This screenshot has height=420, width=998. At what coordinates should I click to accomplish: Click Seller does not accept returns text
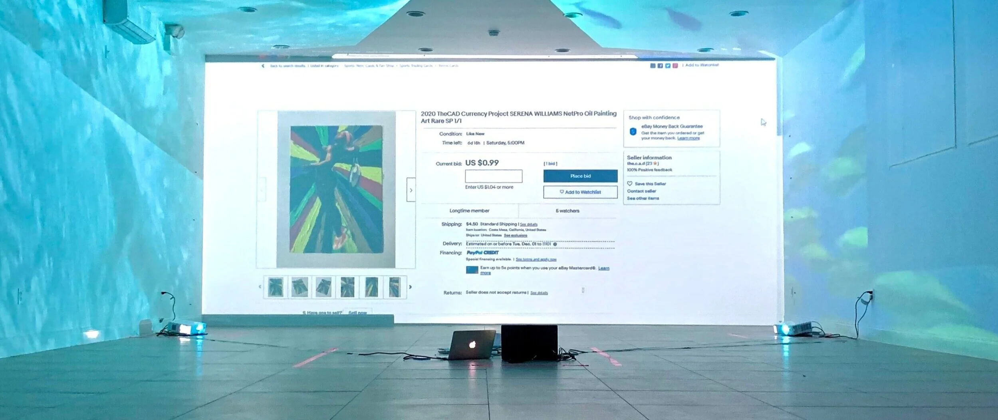(496, 293)
